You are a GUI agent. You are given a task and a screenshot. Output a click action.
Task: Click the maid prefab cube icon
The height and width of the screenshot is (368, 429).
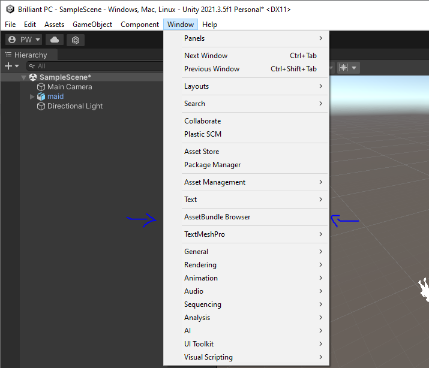(41, 96)
